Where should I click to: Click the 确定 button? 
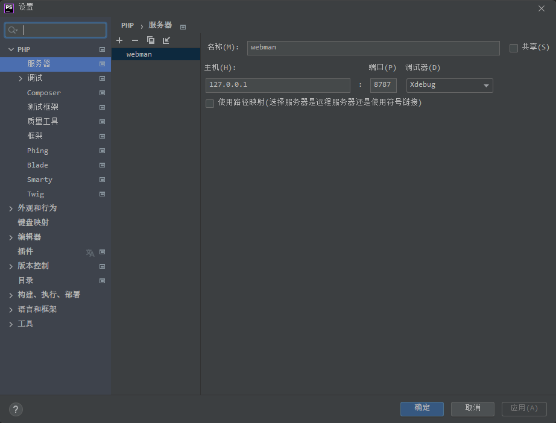422,409
